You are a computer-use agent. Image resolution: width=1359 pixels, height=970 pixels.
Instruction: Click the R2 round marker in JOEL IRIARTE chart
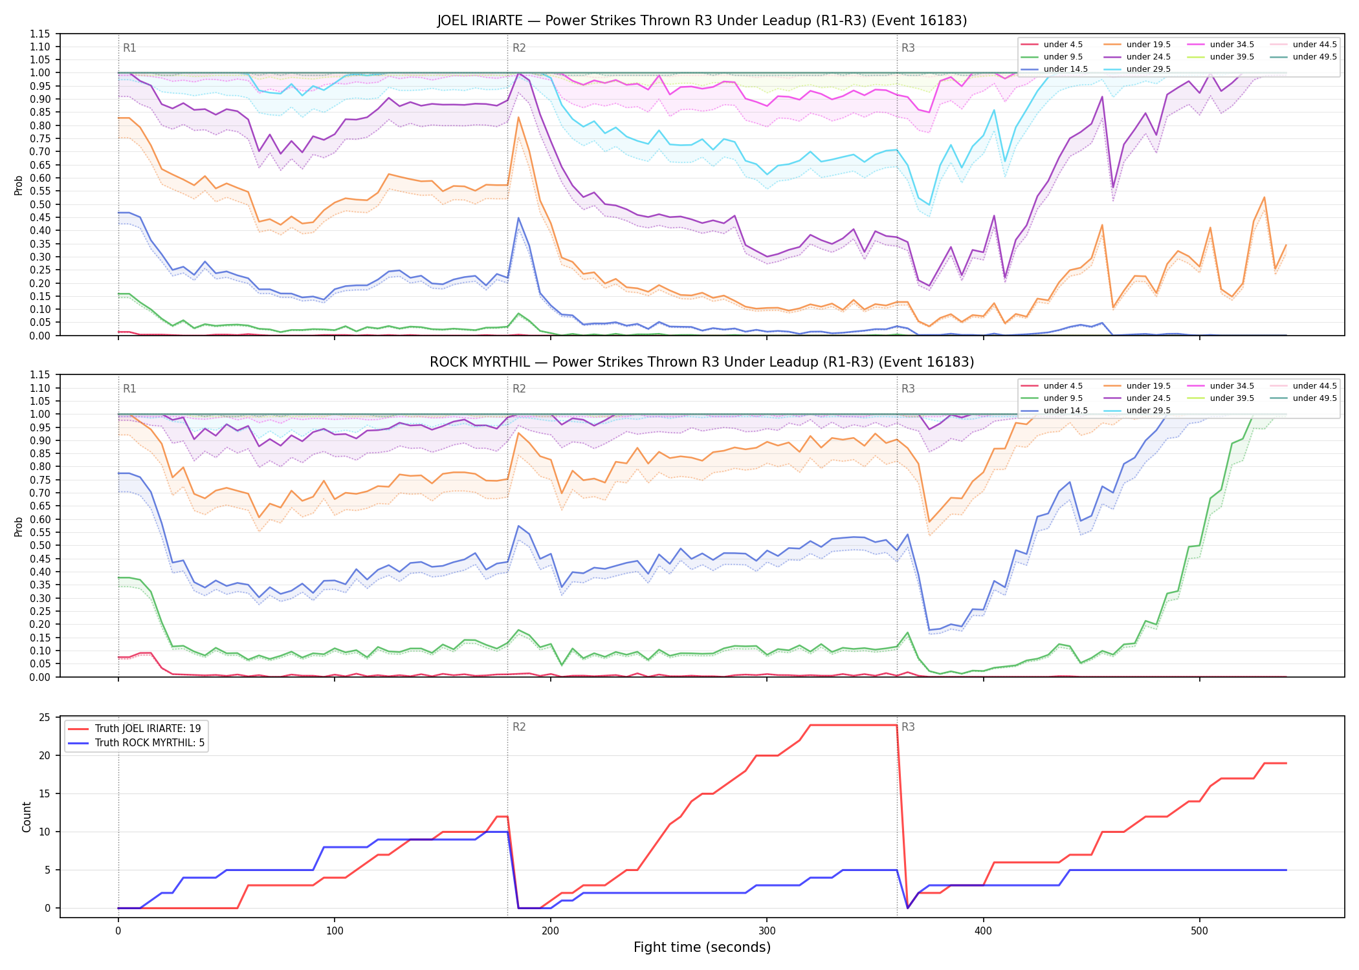pyautogui.click(x=519, y=48)
